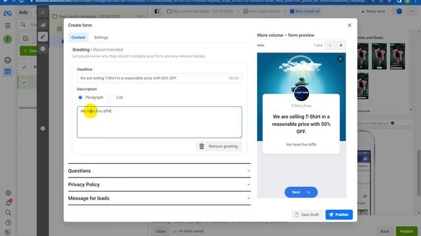Open Setup error status indicator
This screenshot has width=421, height=236.
(373, 12)
